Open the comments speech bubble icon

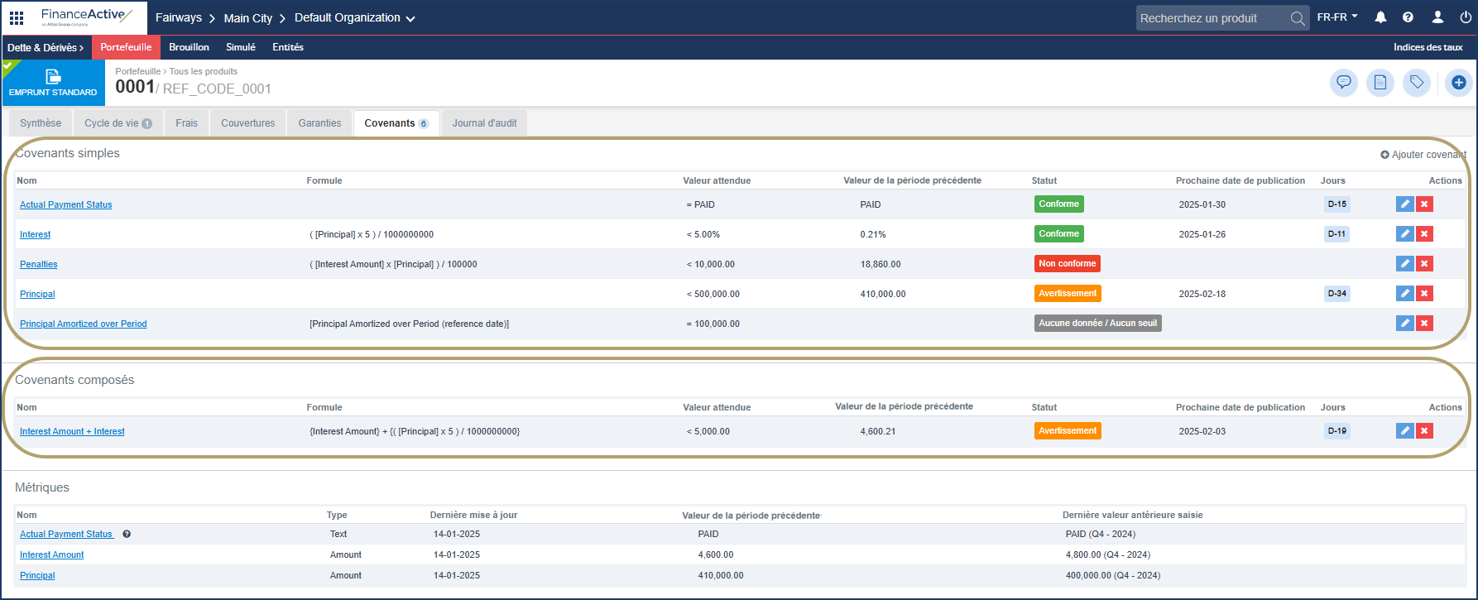pos(1344,83)
